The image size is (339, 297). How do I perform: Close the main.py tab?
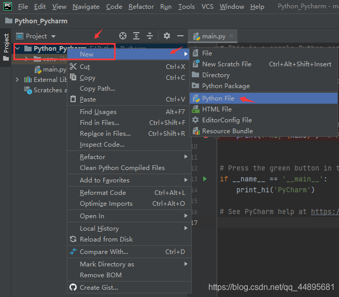click(231, 36)
